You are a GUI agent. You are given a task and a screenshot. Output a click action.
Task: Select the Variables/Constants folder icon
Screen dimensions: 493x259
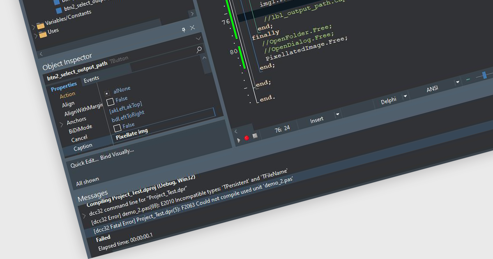[x=40, y=25]
